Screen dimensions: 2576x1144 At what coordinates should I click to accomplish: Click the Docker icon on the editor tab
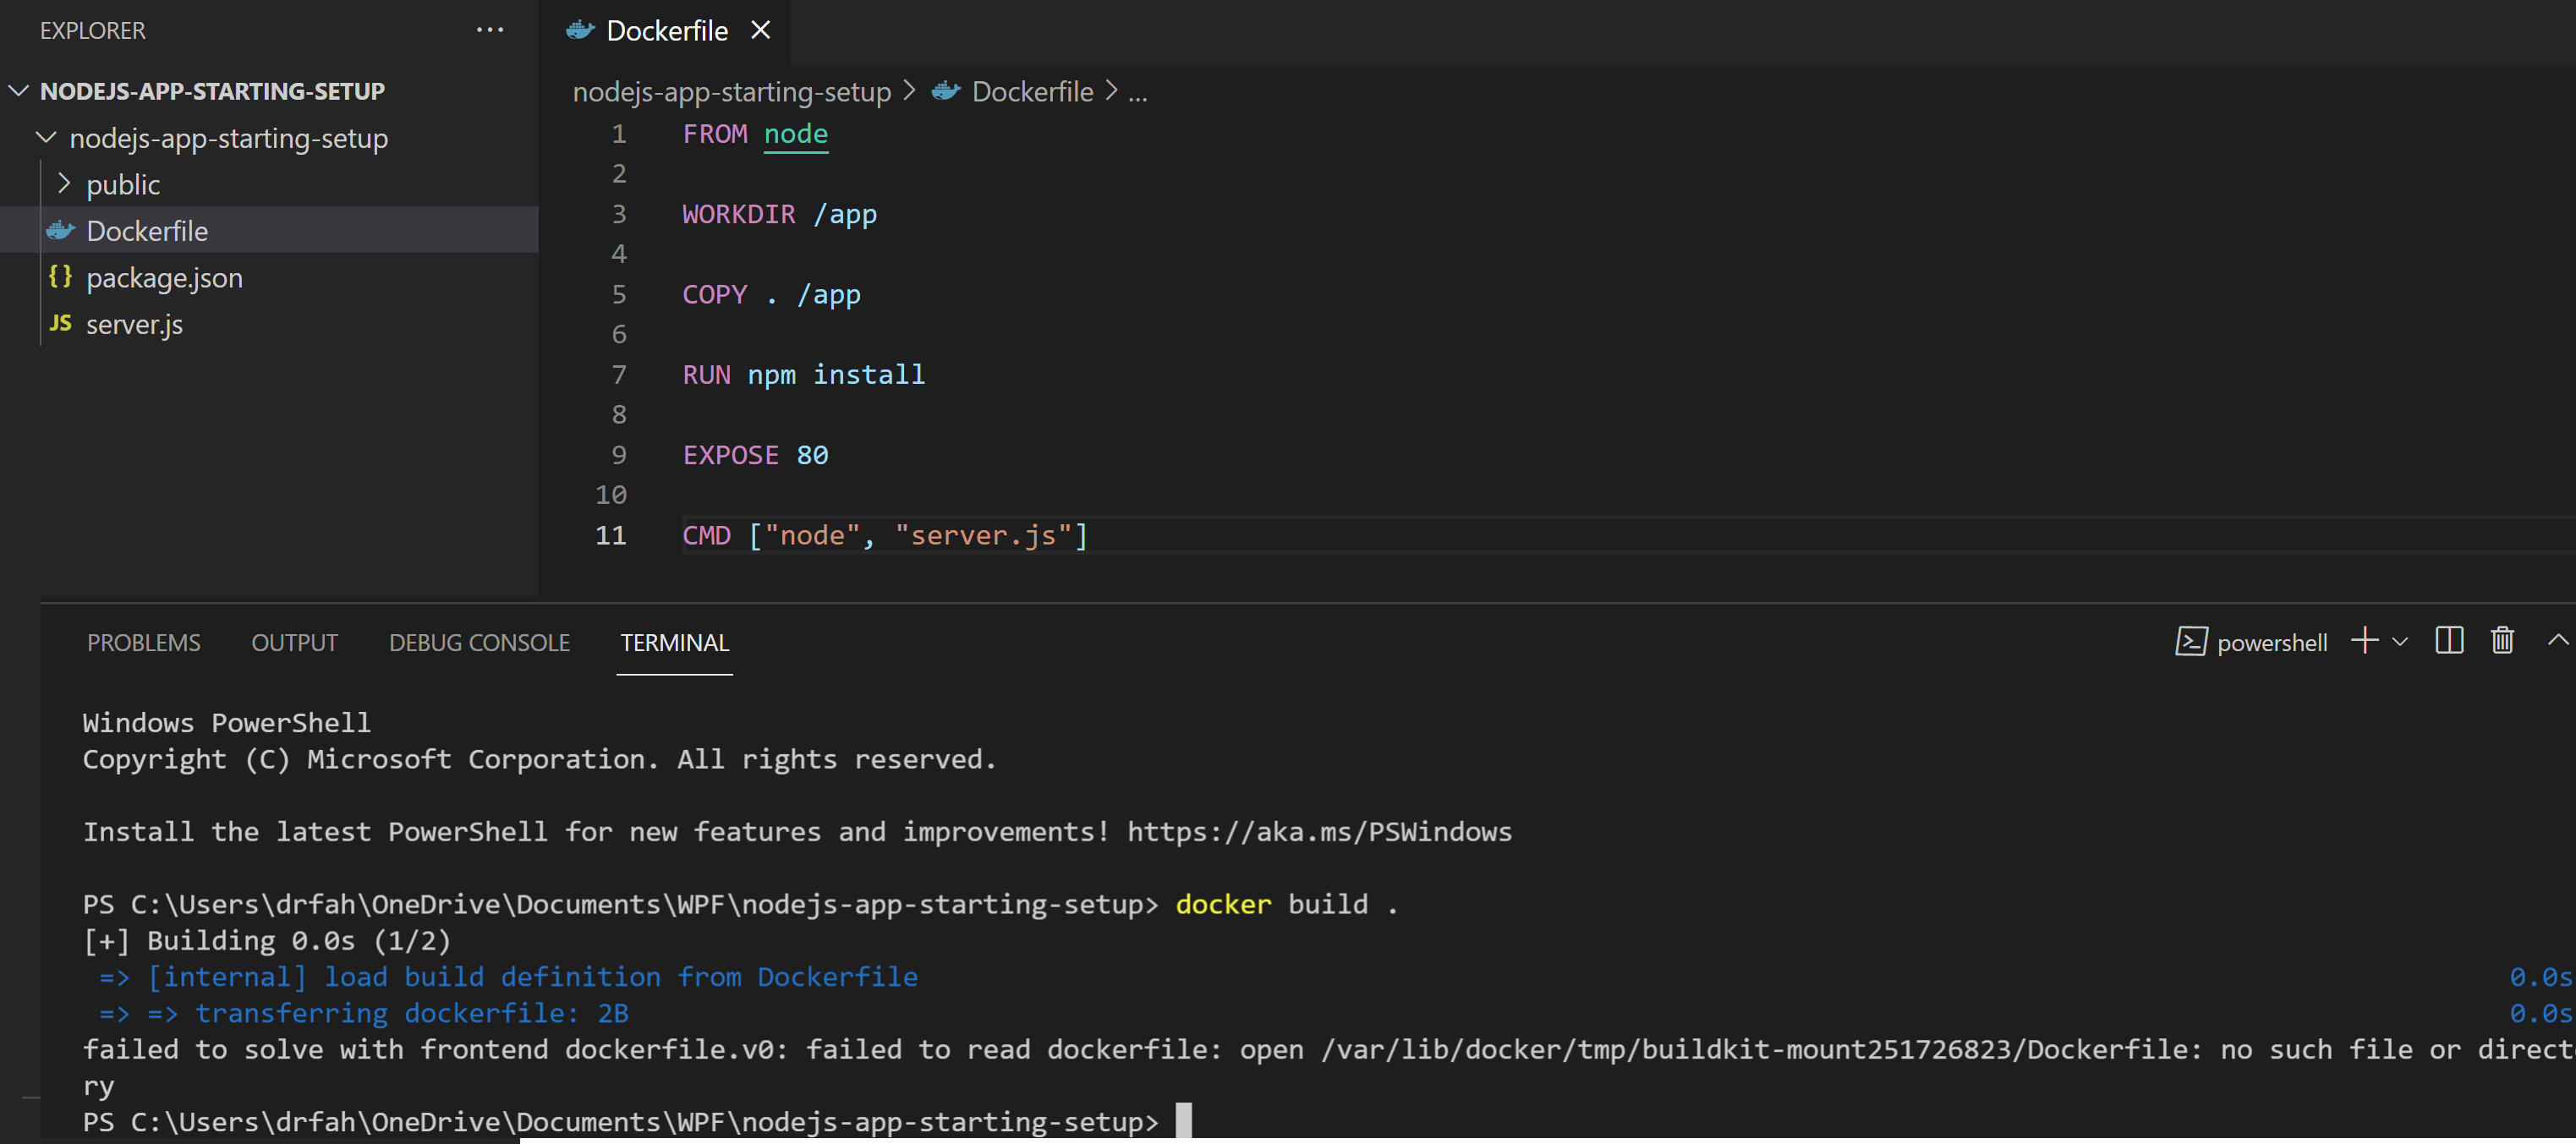pos(581,30)
